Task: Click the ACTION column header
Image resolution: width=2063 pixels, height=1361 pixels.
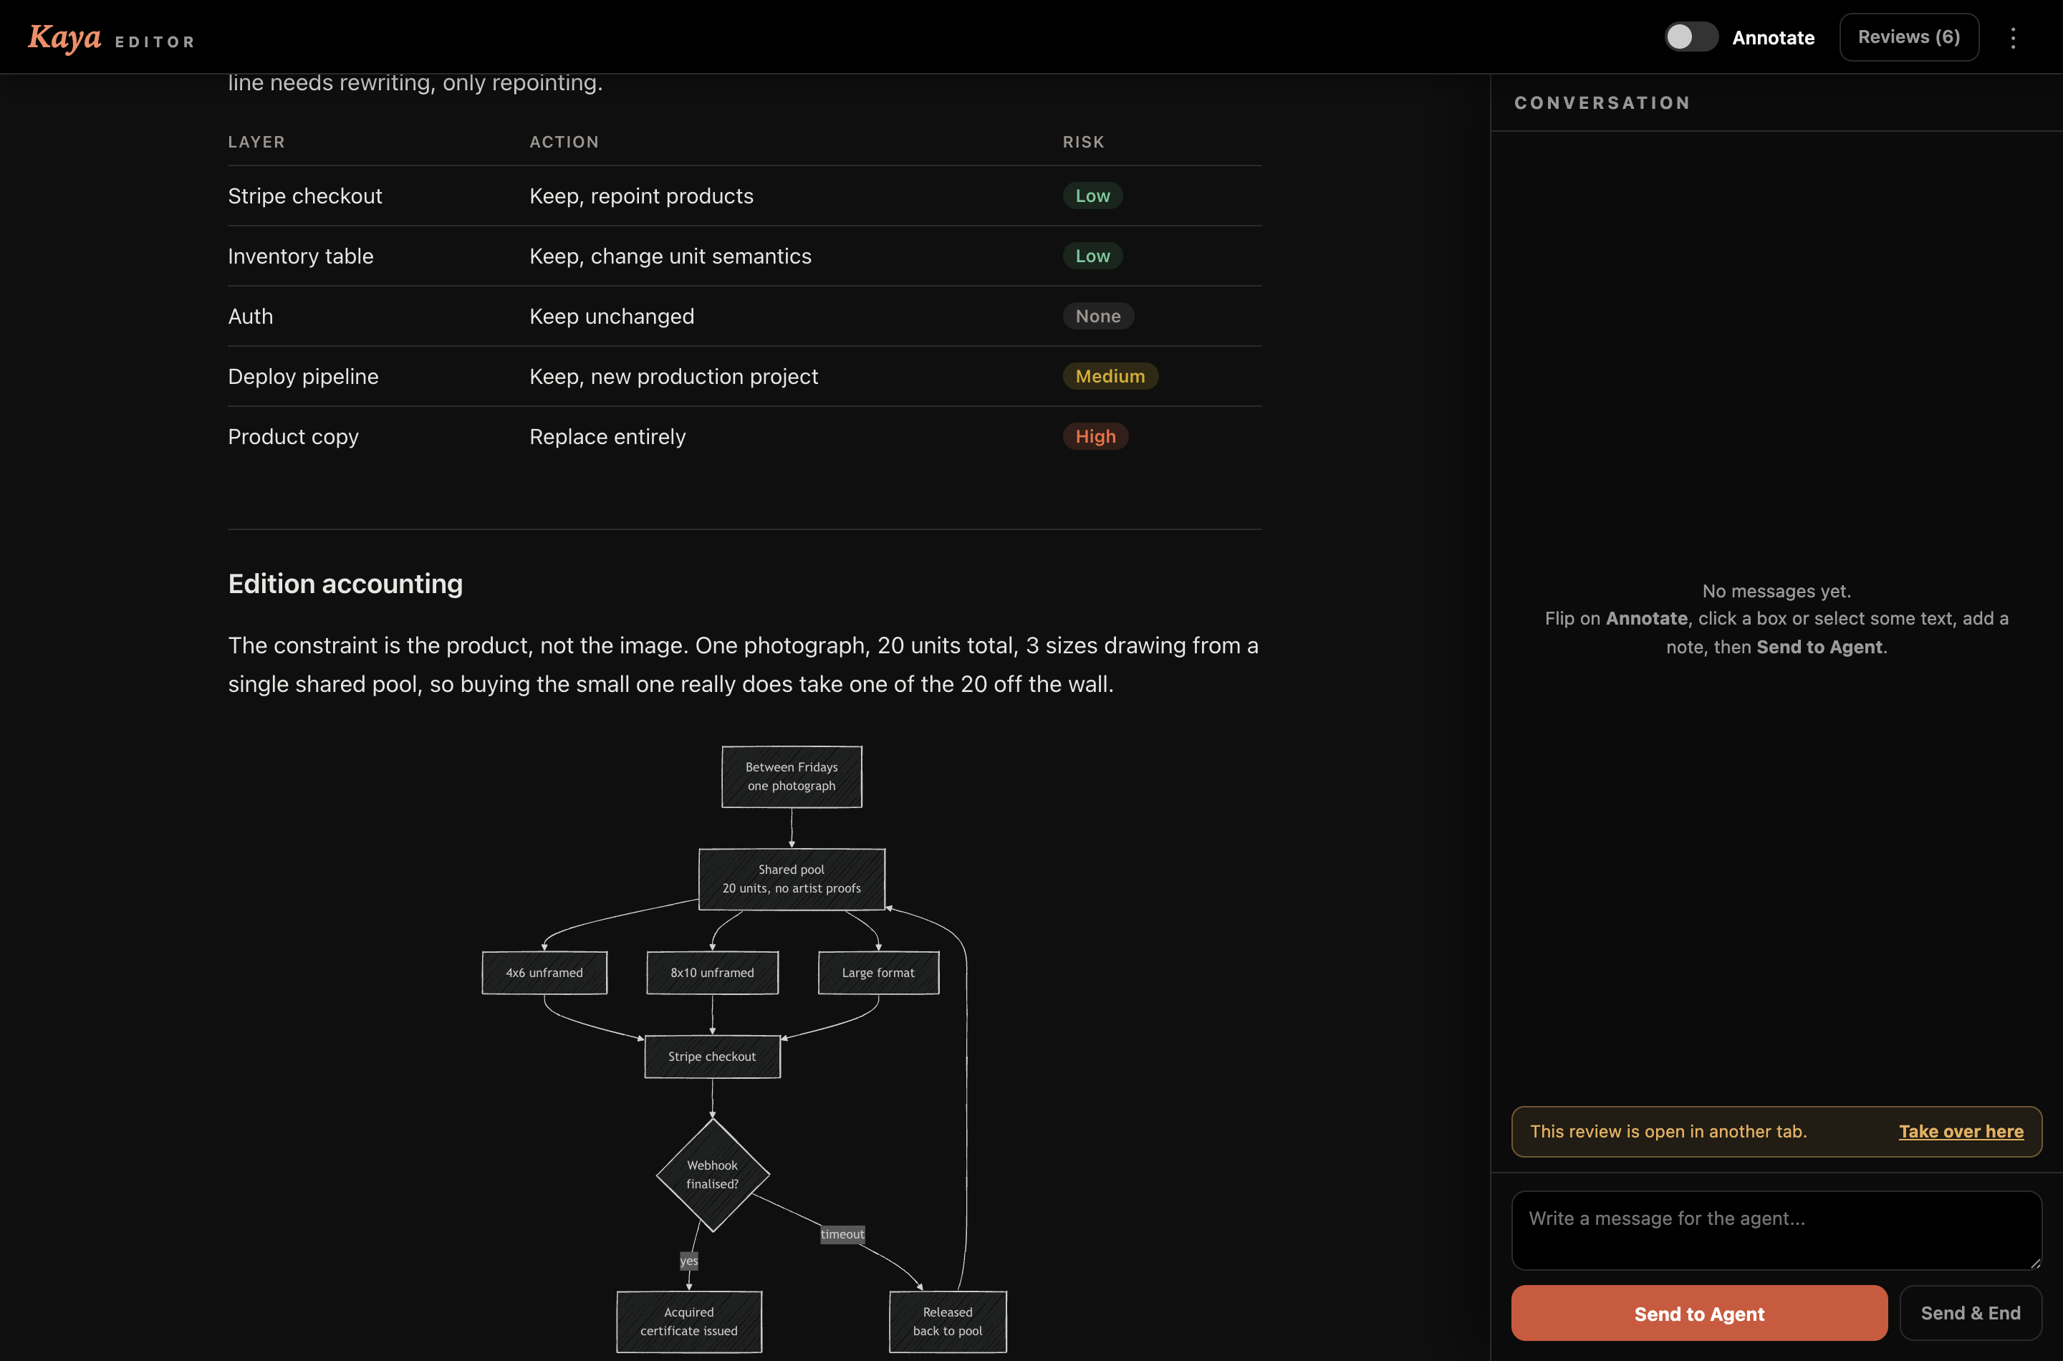Action: (x=564, y=142)
